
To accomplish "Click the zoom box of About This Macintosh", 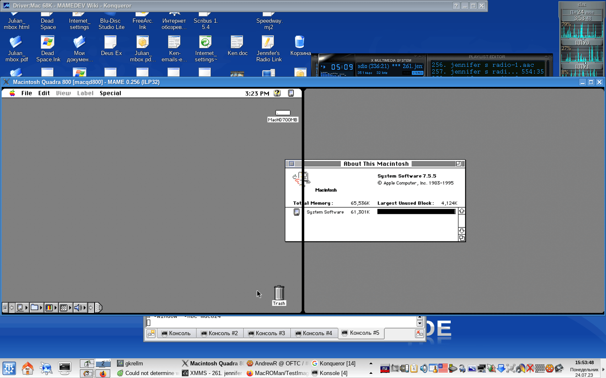I will pos(459,164).
